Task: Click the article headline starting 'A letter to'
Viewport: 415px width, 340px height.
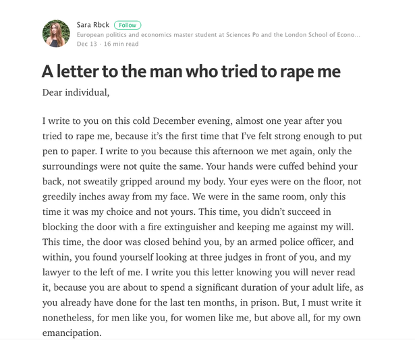Action: (191, 71)
